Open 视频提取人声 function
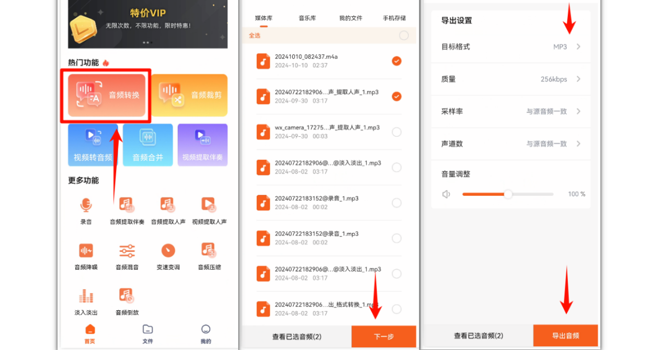662x350 pixels. click(x=209, y=211)
